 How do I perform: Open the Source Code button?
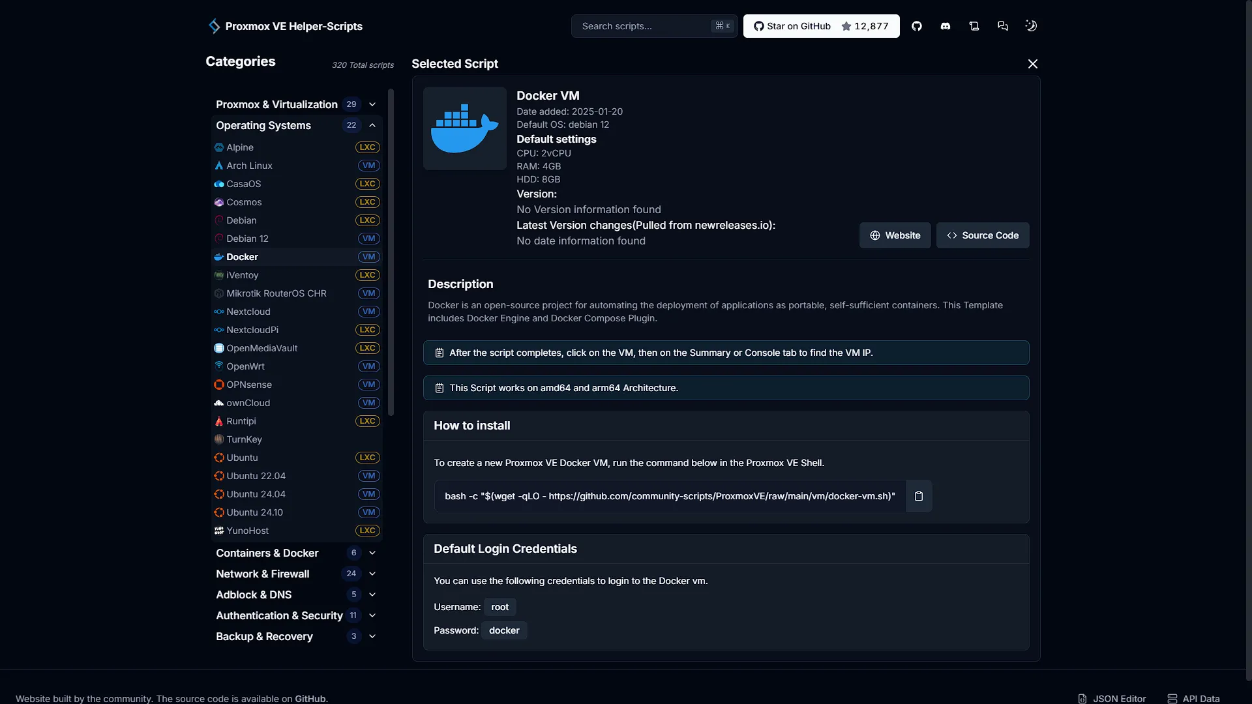983,235
